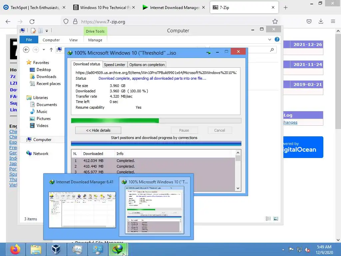Launch VirtualBox cube icon on taskbar

point(56,249)
